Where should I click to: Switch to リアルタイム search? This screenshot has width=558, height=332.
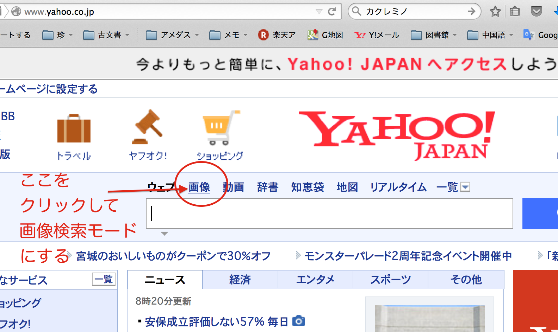398,187
